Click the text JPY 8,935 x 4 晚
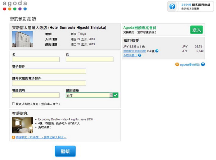The width and height of the screenshot is (216, 160). pos(134,47)
